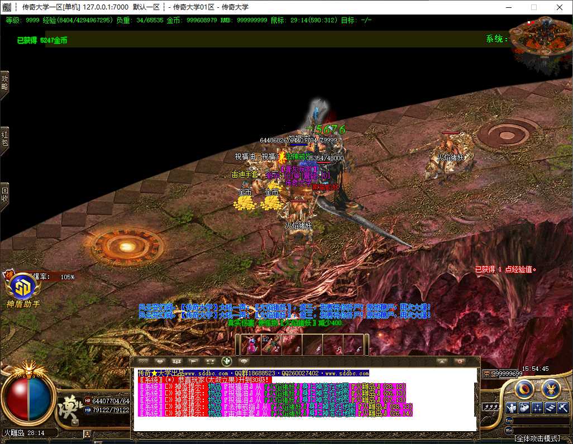Click the 已获得 5247金币 notice
Viewport: 573px width, 444px height.
(x=42, y=40)
